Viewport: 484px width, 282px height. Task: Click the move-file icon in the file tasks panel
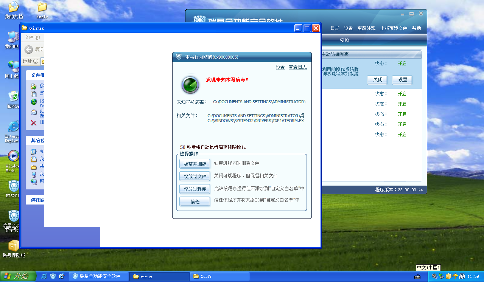pyautogui.click(x=34, y=86)
